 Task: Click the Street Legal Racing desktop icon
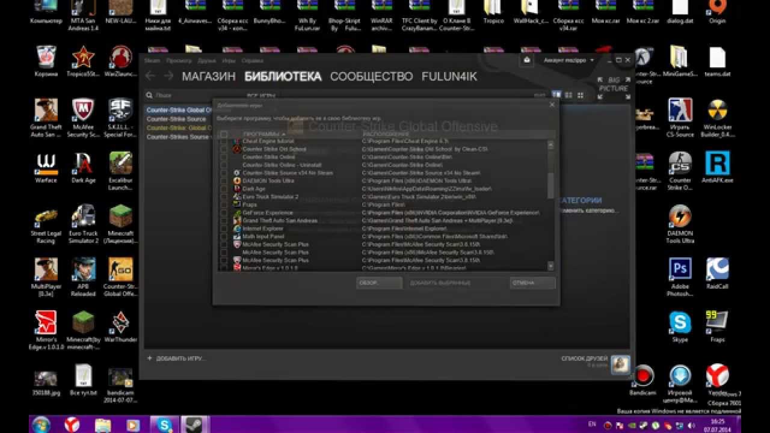click(46, 224)
